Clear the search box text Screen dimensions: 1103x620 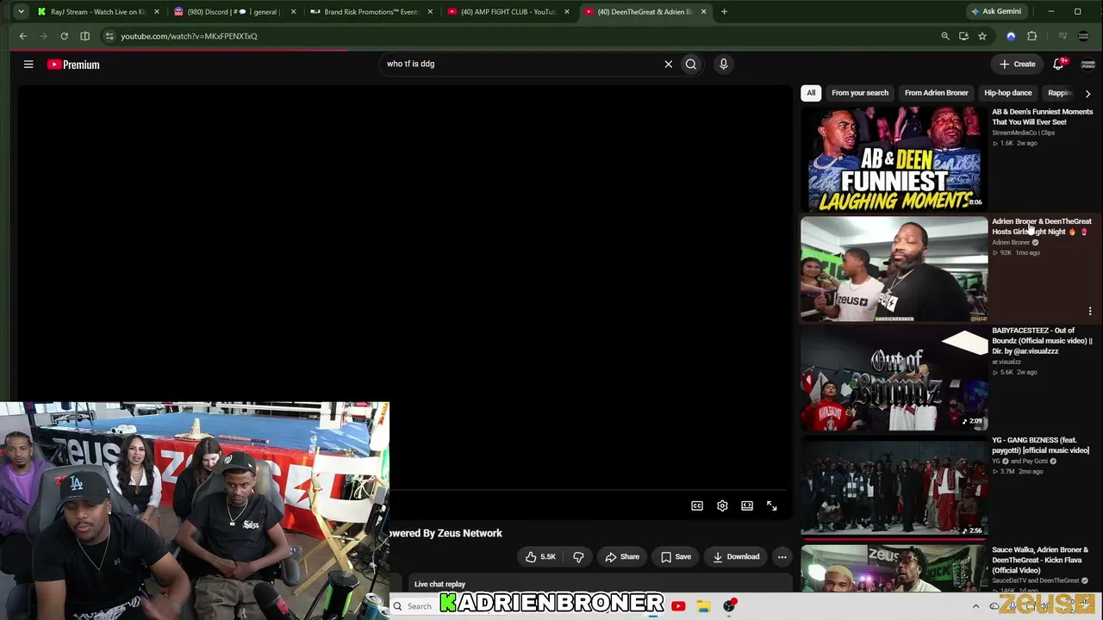click(668, 64)
